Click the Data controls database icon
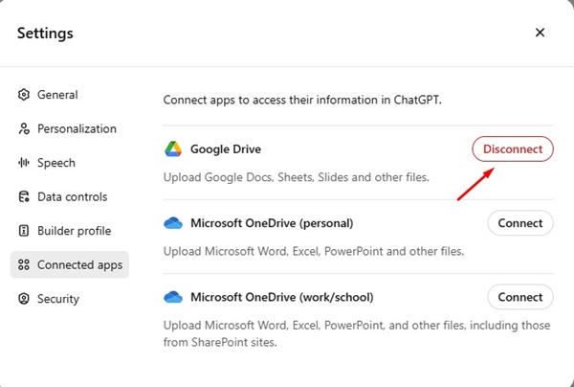 (x=25, y=197)
